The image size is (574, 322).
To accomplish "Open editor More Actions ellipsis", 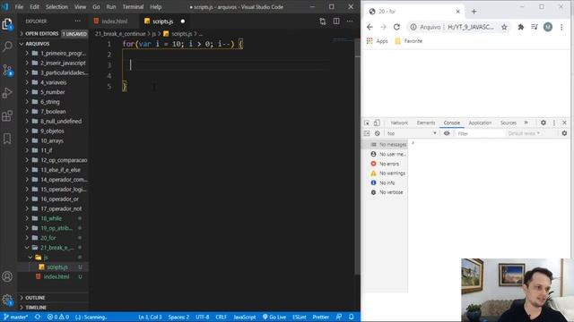I will click(x=350, y=21).
